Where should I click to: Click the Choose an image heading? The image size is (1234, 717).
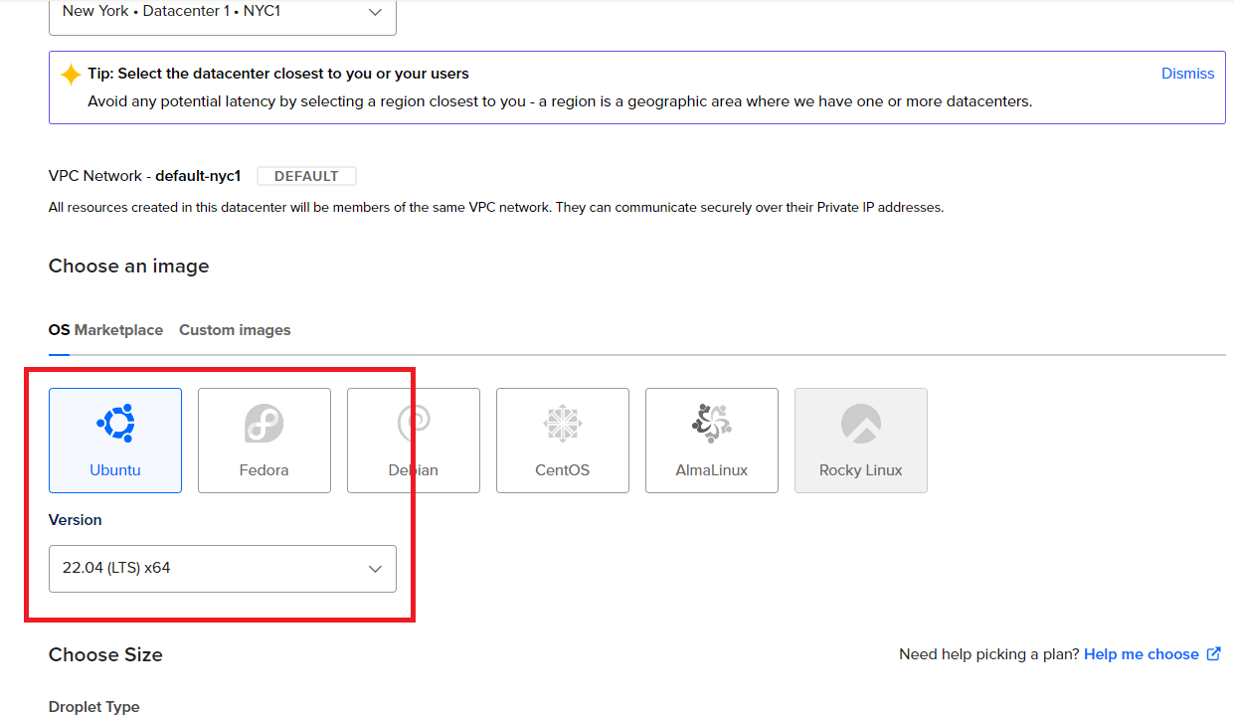coord(129,267)
